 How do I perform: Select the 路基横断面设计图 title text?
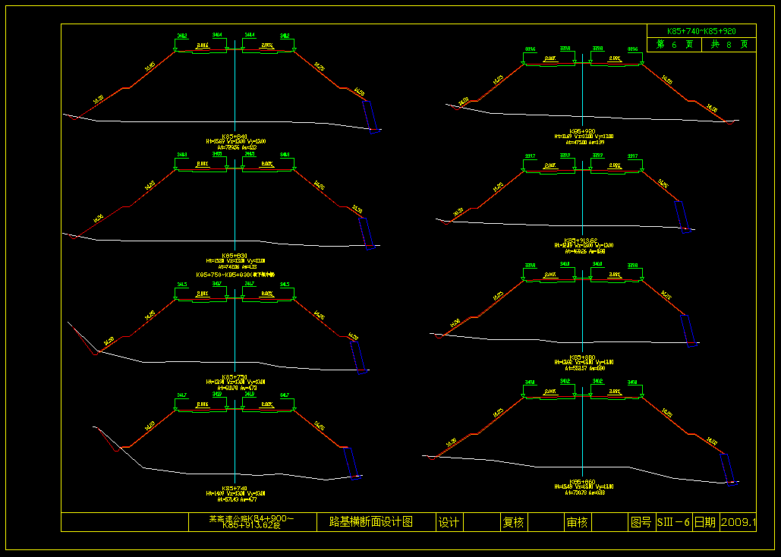[370, 522]
